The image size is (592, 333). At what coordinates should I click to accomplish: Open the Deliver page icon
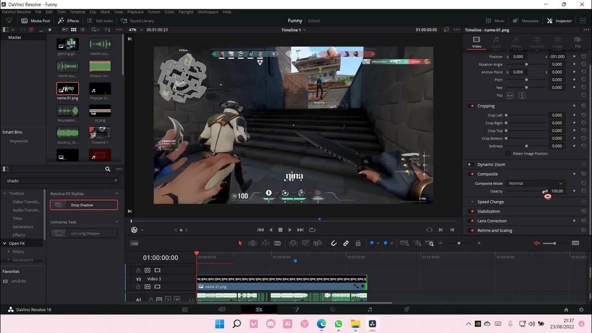click(407, 310)
